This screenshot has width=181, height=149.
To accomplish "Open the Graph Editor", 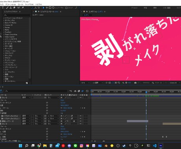I will 87,91.
